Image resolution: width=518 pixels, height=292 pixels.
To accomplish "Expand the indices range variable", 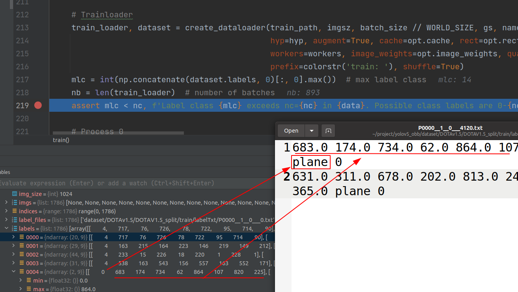I will coord(6,211).
